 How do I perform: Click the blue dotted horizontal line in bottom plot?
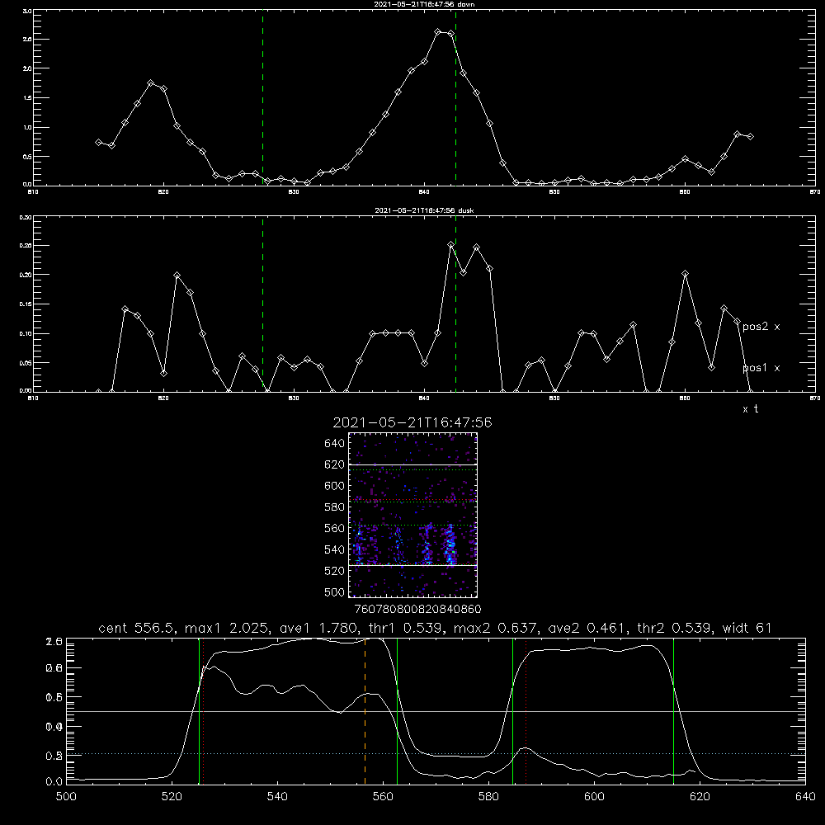436,754
